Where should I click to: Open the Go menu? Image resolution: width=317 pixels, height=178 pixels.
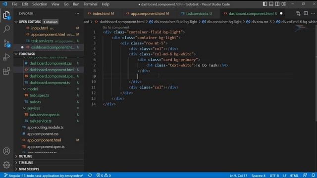pyautogui.click(x=66, y=4)
